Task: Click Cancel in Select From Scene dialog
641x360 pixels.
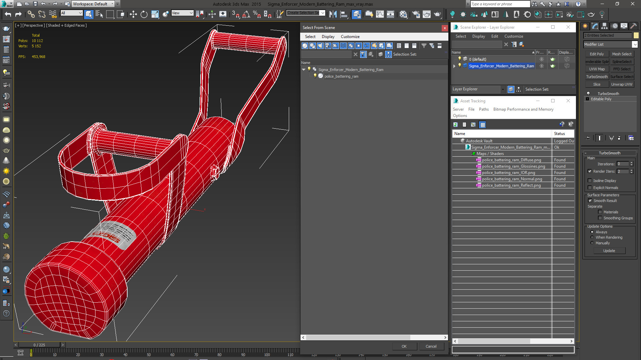Action: tap(431, 346)
